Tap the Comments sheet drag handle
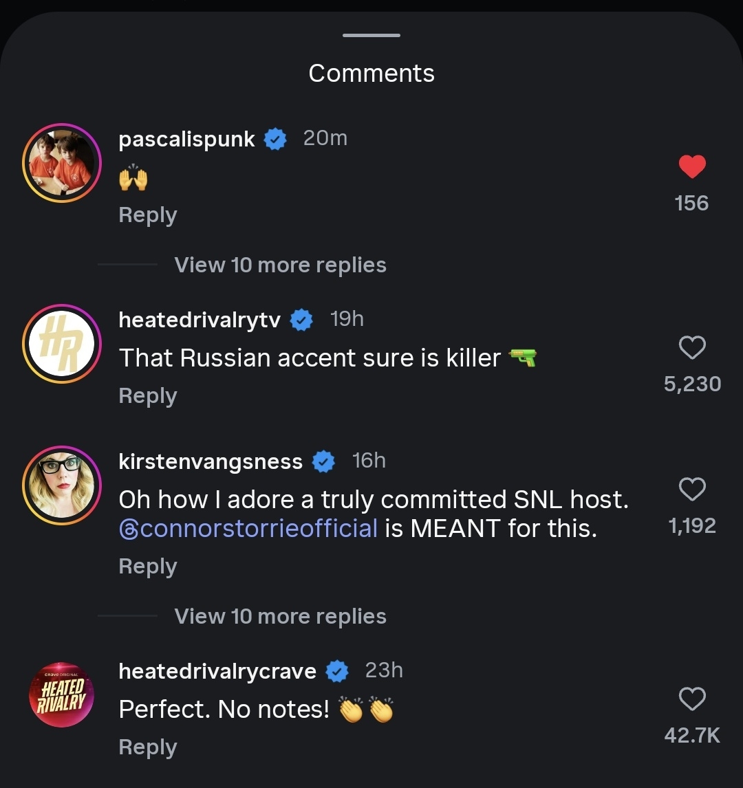 371,35
